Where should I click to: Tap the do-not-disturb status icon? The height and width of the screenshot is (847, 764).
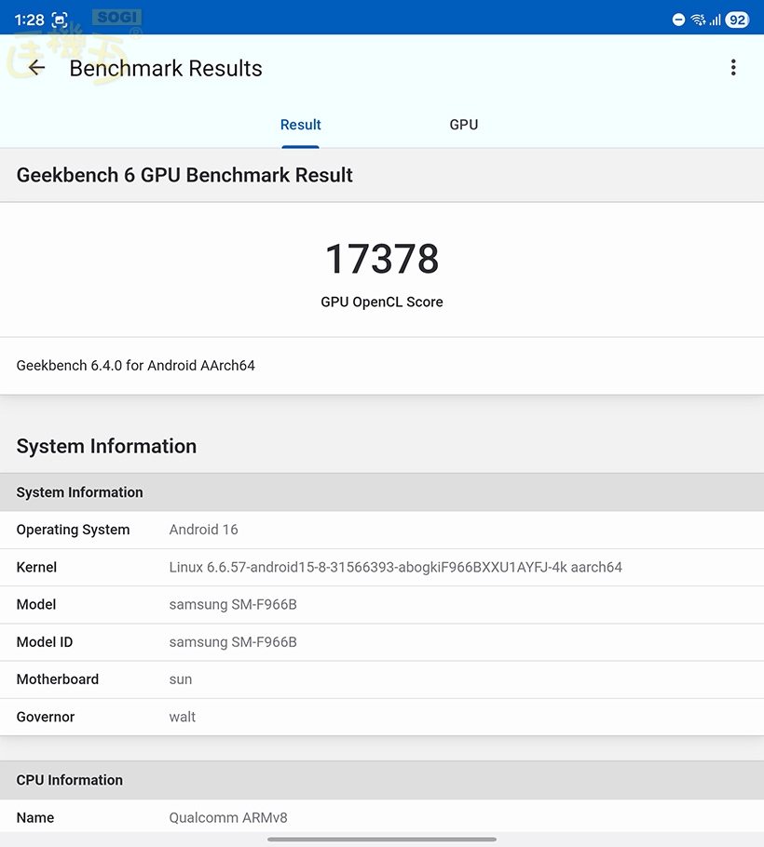(x=678, y=20)
